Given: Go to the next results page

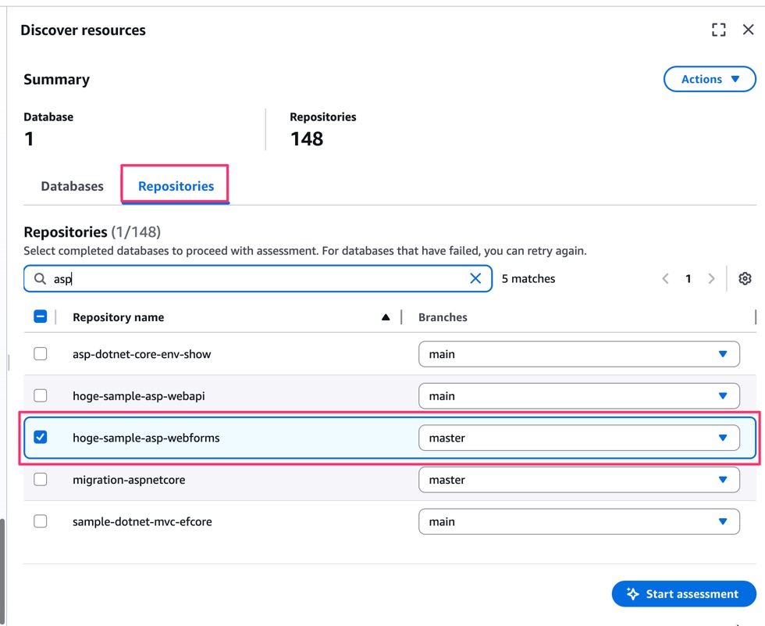Looking at the screenshot, I should 711,279.
